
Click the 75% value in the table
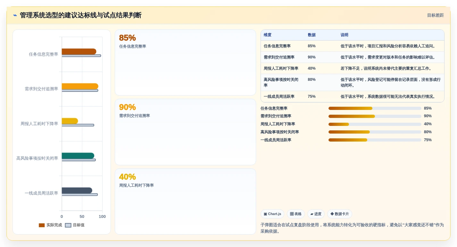[312, 96]
